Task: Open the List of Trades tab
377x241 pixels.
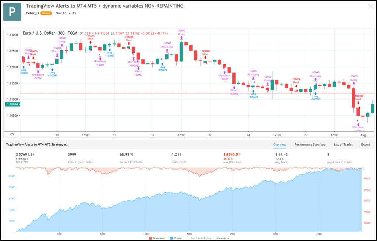Action: (x=342, y=144)
